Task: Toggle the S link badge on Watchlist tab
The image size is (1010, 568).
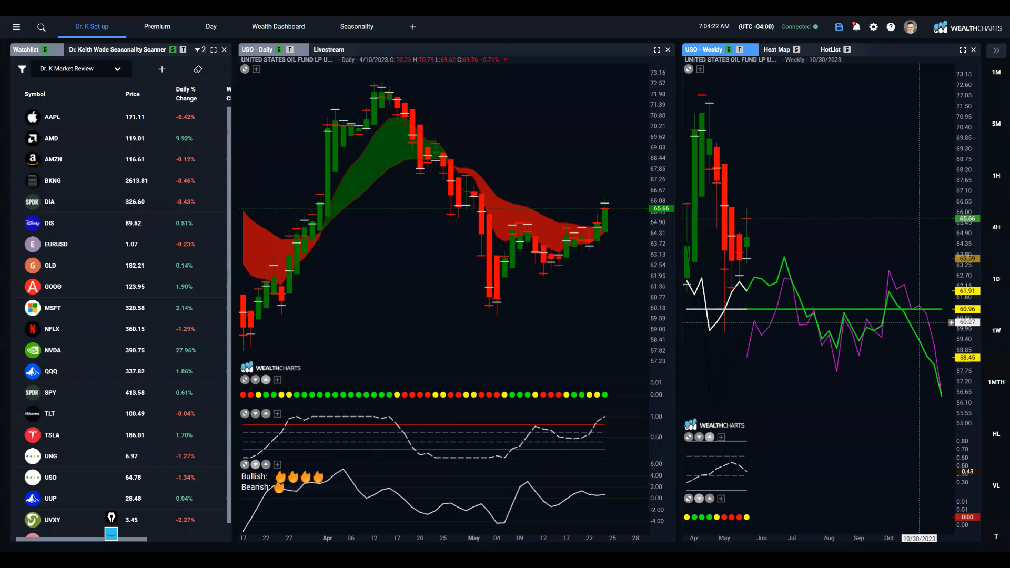Action: click(x=45, y=49)
